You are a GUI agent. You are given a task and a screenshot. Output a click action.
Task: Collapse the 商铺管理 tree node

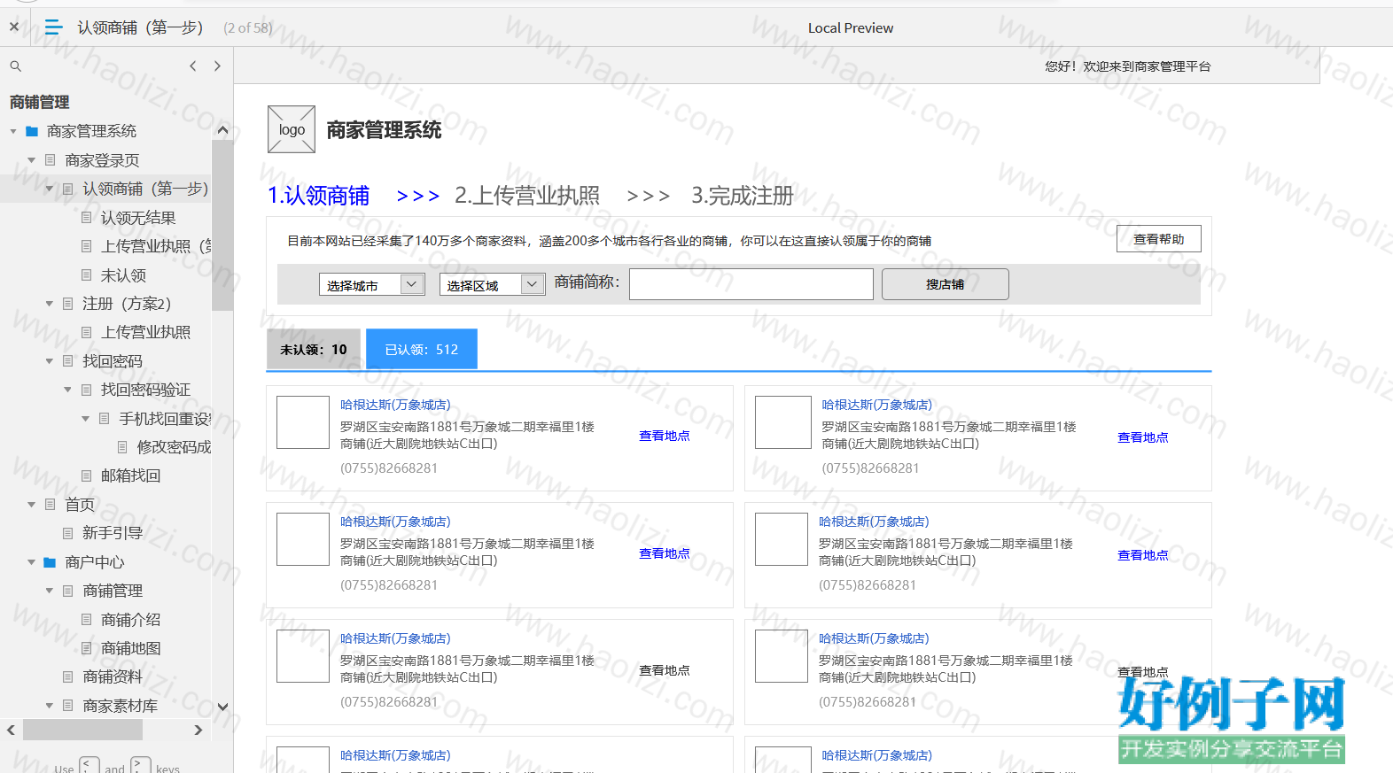[x=49, y=591]
